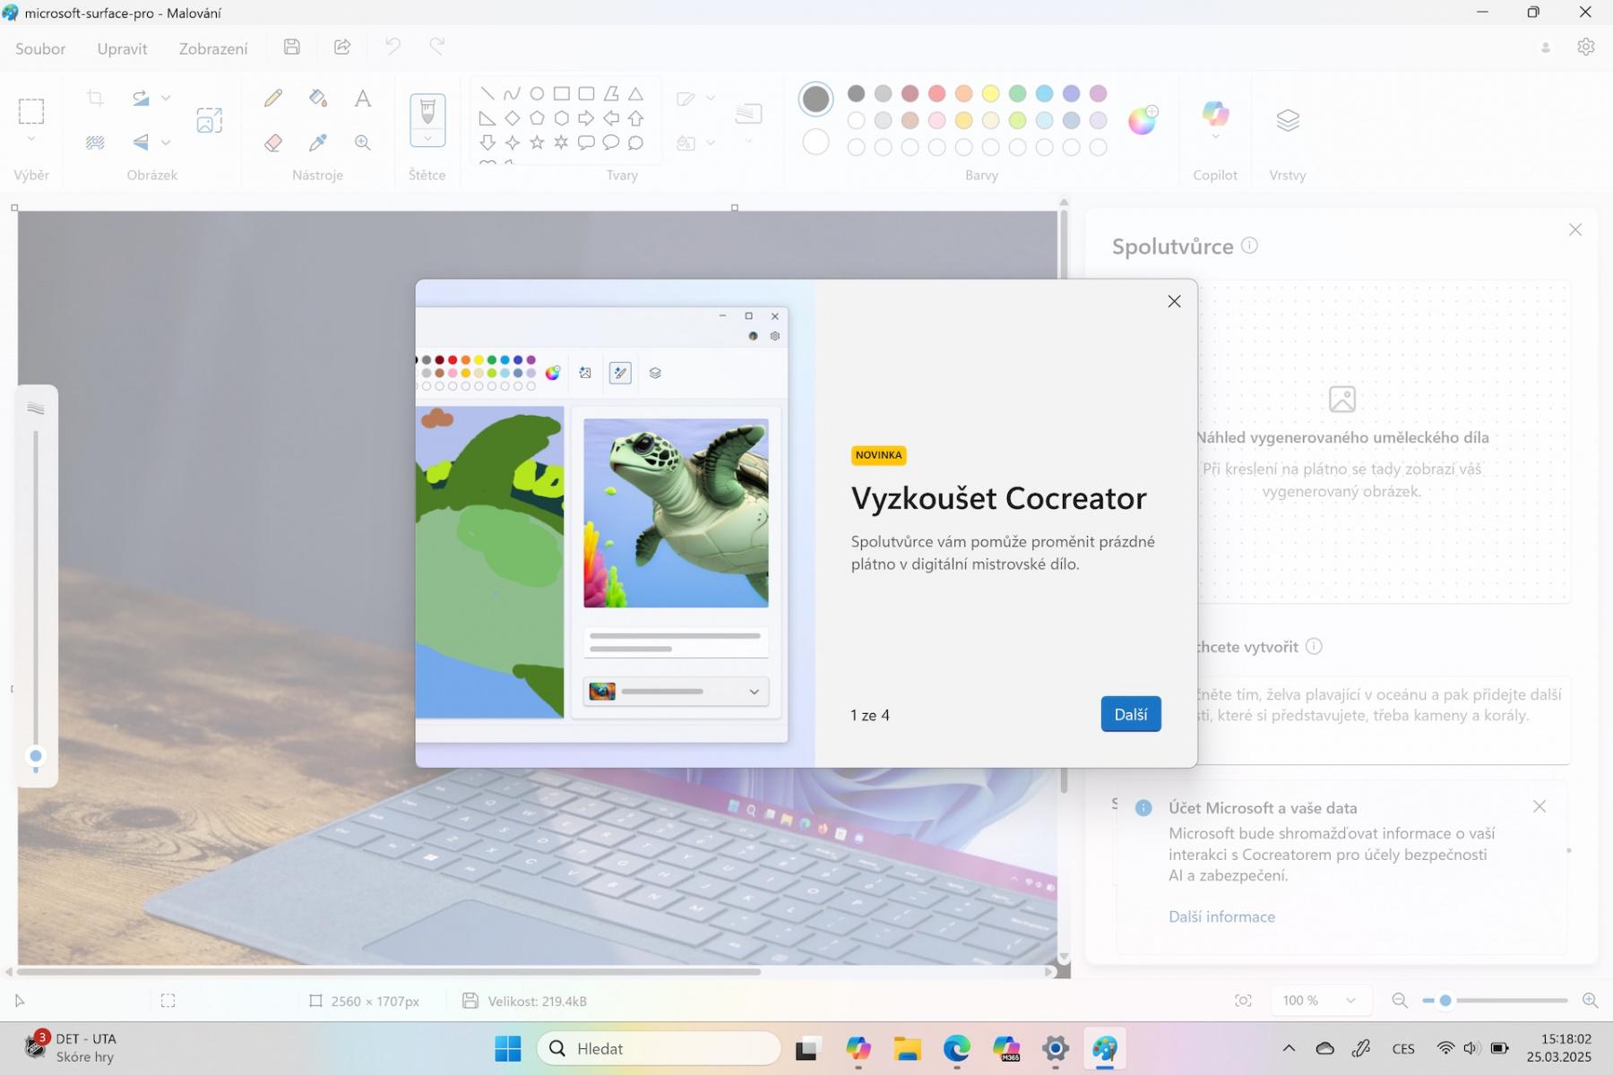Click the zoom in magnifier icon
This screenshot has height=1075, width=1613.
(x=1591, y=1001)
